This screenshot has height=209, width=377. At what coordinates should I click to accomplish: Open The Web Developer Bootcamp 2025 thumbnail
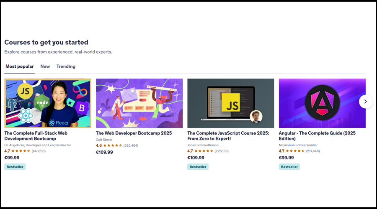click(x=139, y=103)
